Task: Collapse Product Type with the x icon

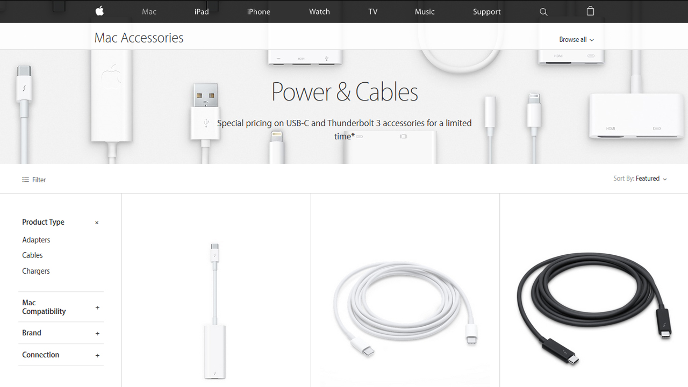Action: click(x=97, y=223)
